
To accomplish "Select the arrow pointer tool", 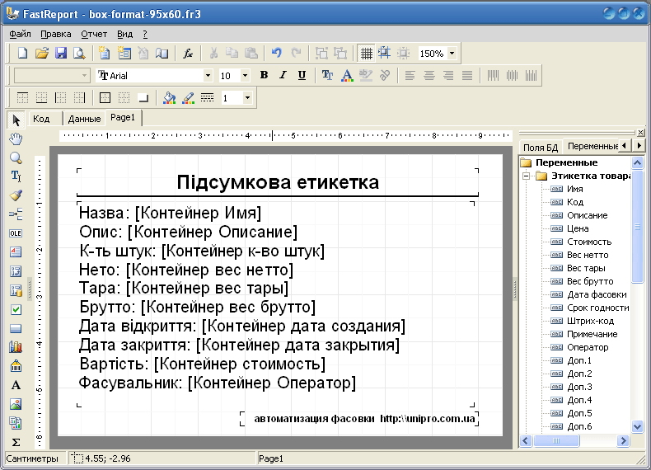I will coord(16,120).
